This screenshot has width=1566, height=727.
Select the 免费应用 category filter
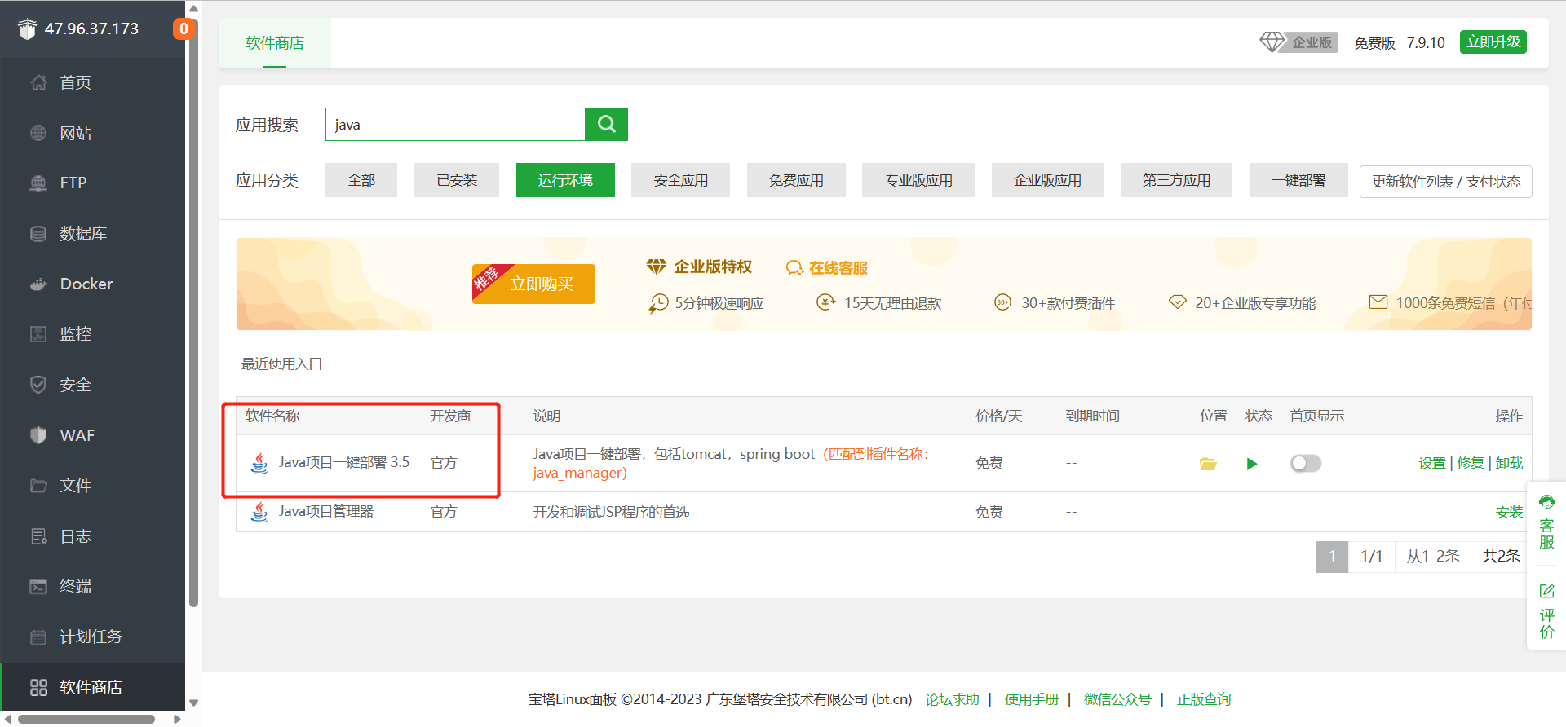tap(795, 180)
